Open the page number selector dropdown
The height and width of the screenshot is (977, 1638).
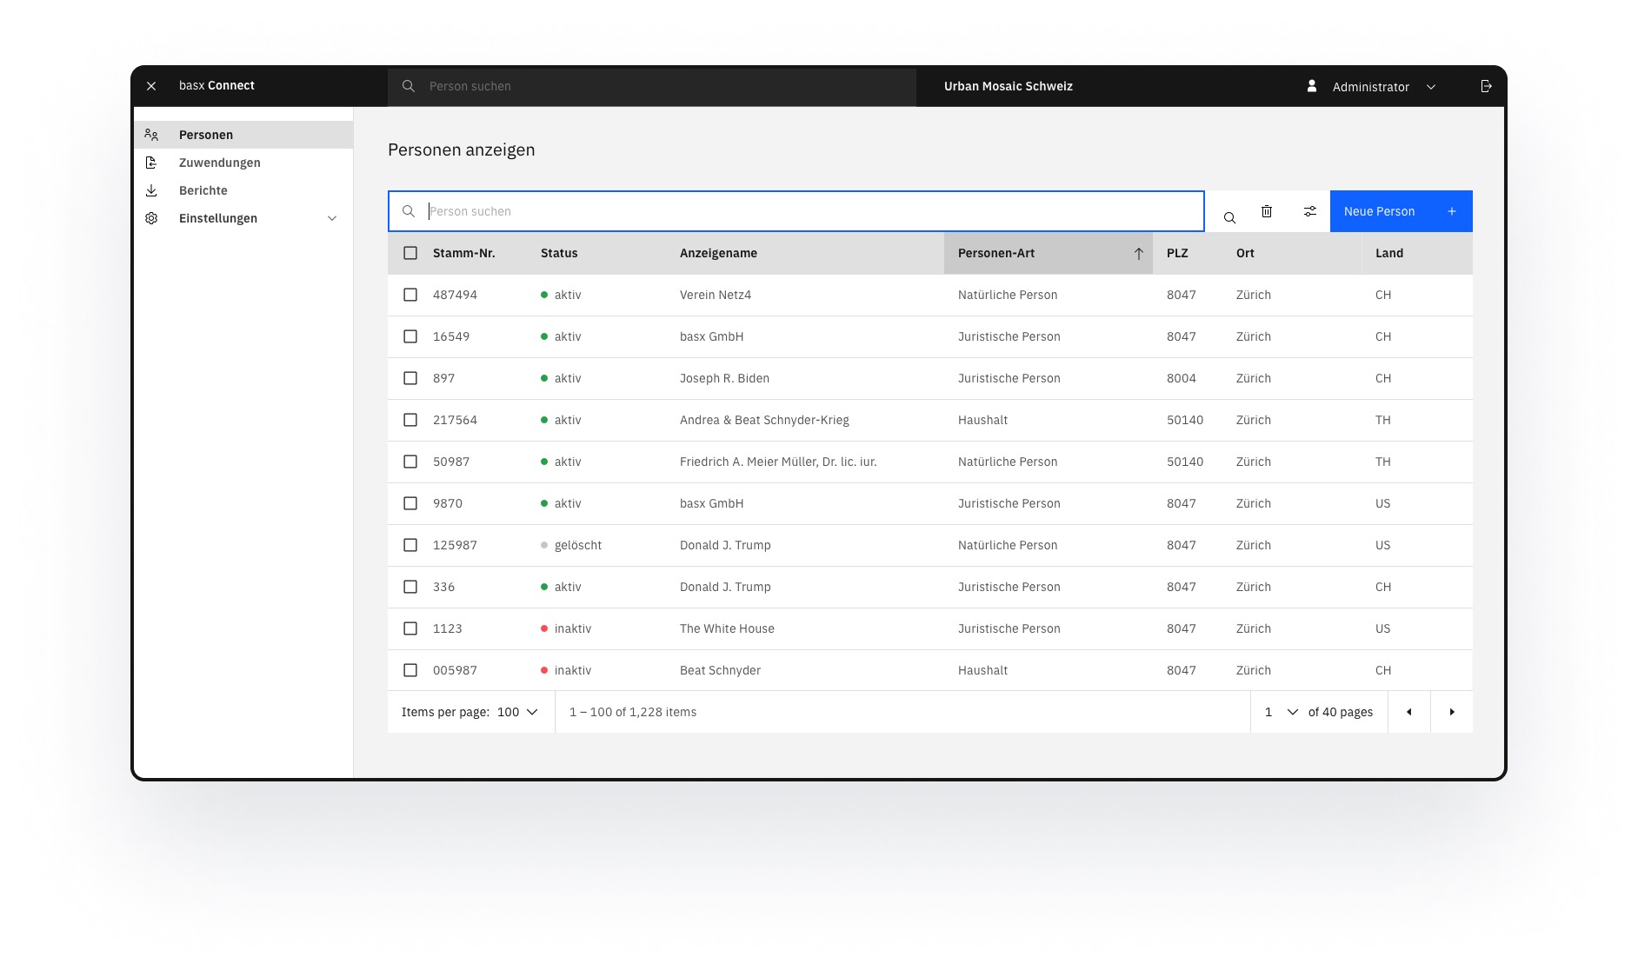(1281, 712)
